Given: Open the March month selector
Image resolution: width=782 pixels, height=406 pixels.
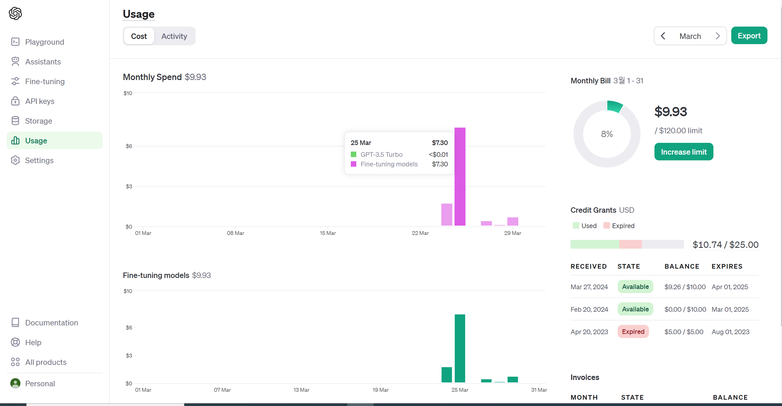Looking at the screenshot, I should click(690, 36).
